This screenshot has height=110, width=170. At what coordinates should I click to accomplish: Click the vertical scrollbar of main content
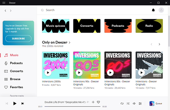tap(169, 31)
